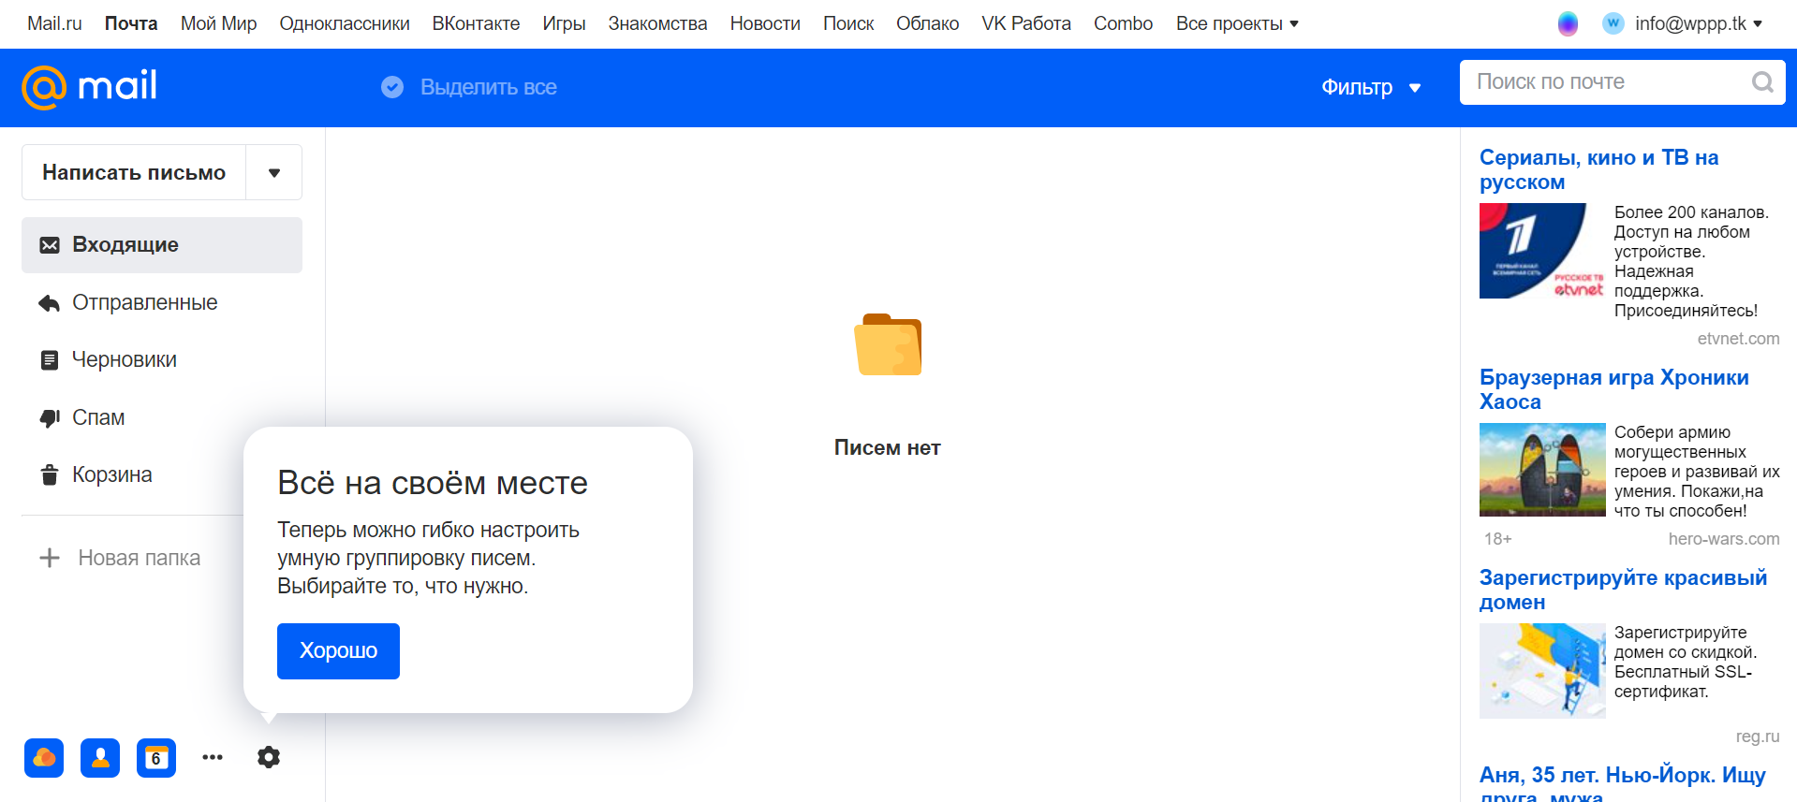
Task: Click the Написать письмо button
Action: click(134, 172)
